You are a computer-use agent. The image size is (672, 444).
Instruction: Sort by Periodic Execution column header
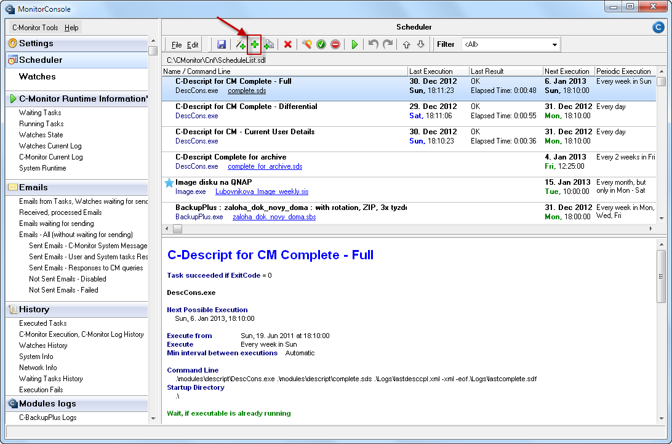(625, 71)
